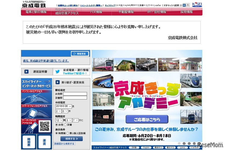Open the day ones digit dropdown showing 0

[65, 111]
